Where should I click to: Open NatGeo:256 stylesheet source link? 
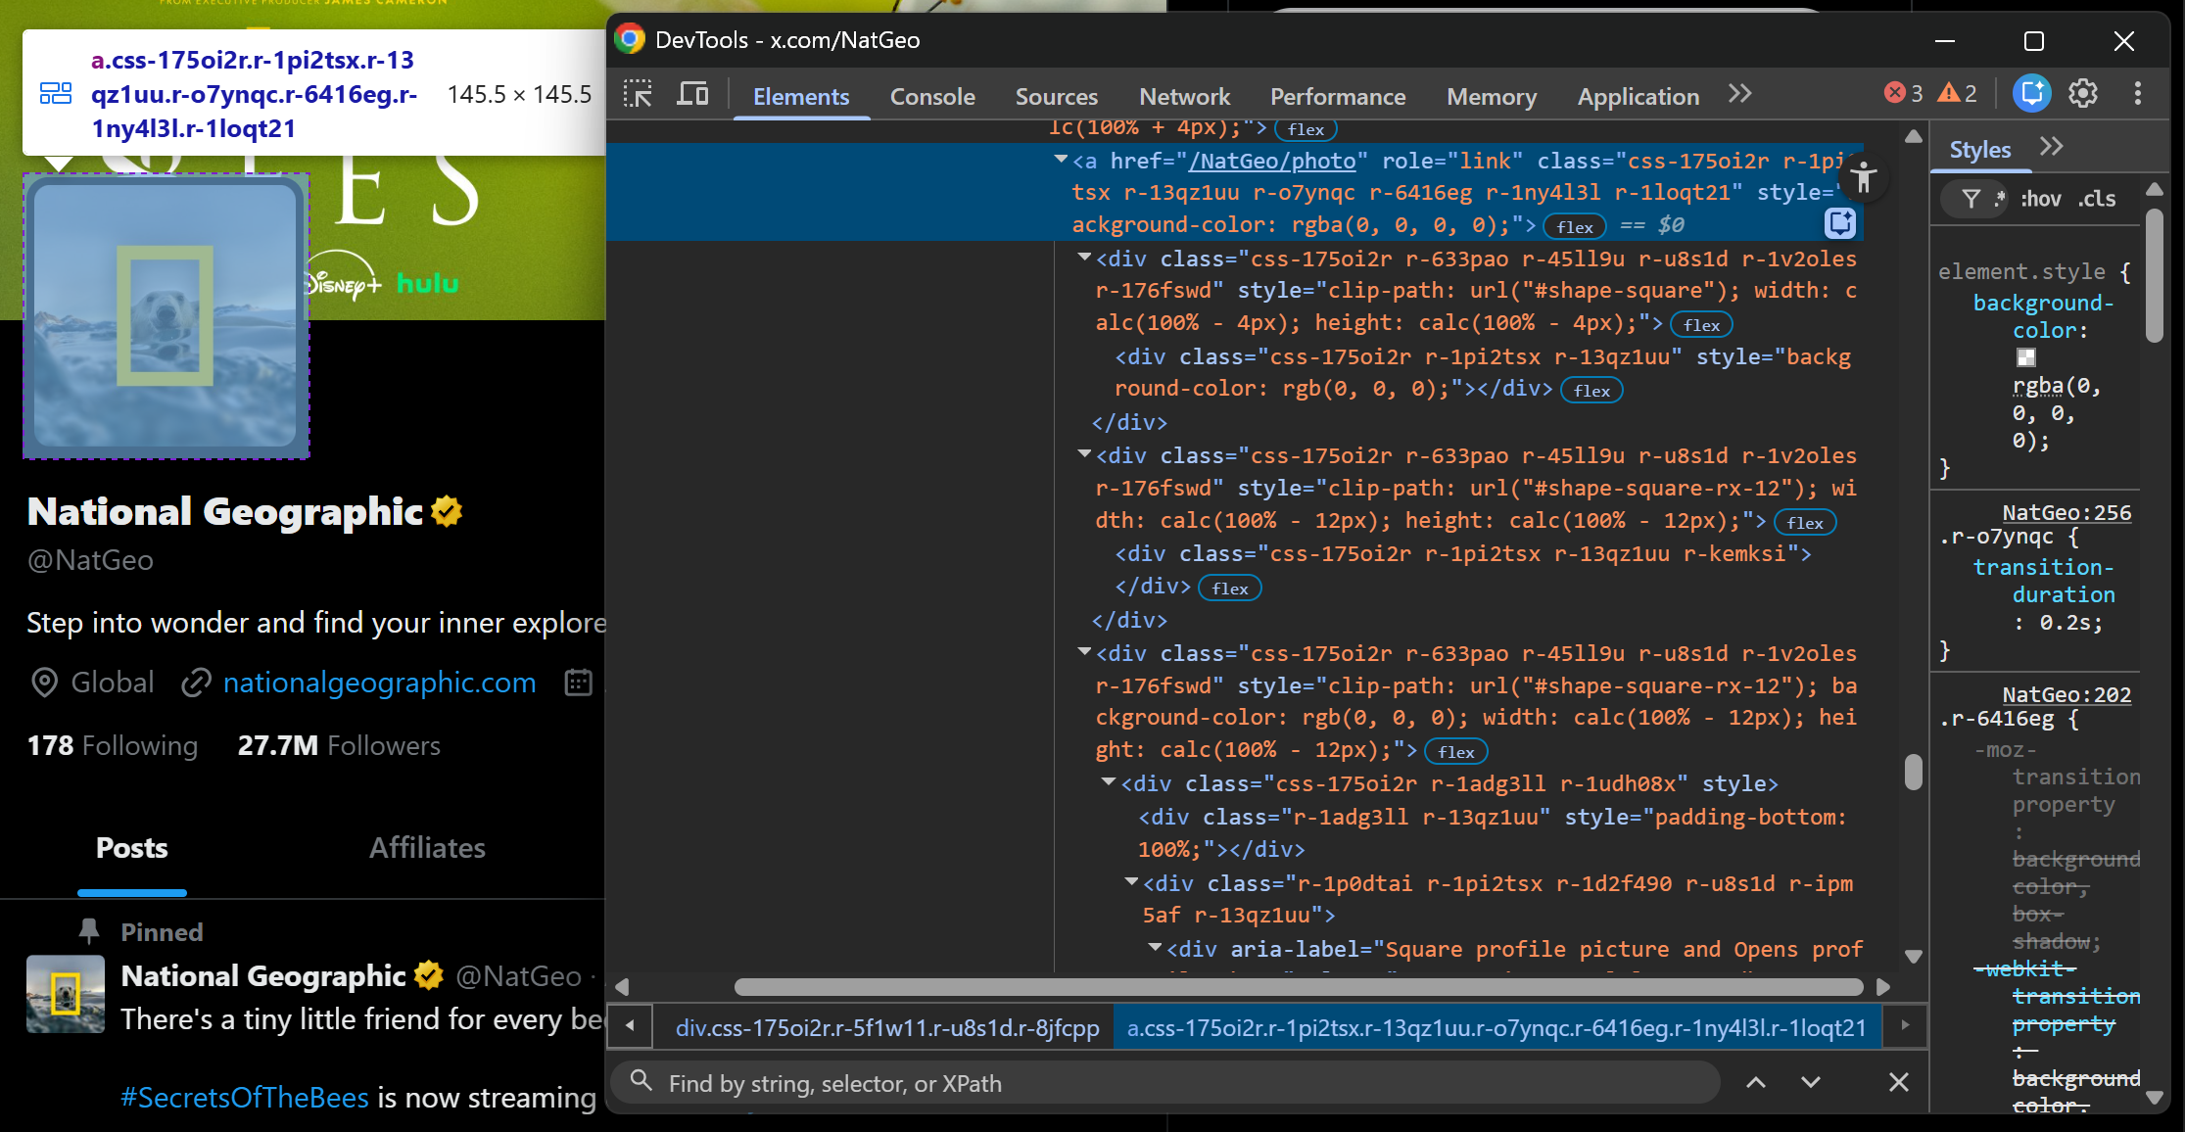pyautogui.click(x=2066, y=512)
